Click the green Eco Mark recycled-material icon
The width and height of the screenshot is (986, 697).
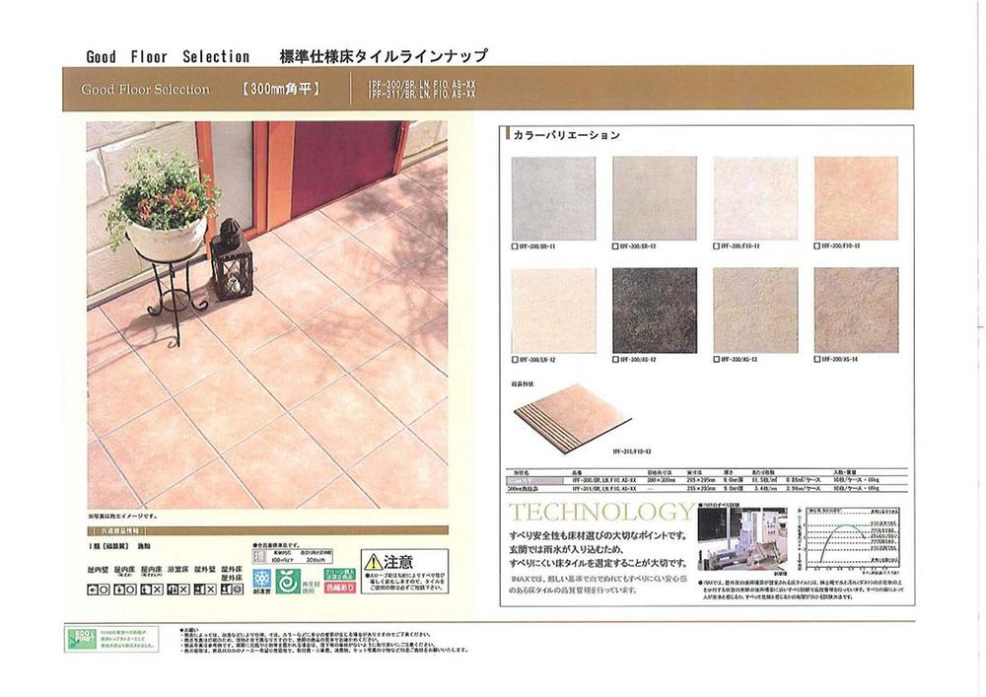(x=287, y=581)
